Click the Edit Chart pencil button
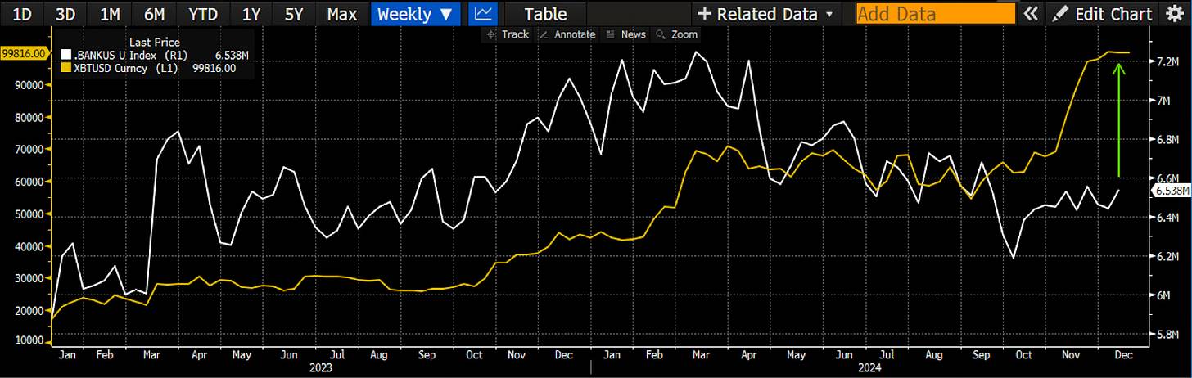The image size is (1192, 378). pos(1103,14)
